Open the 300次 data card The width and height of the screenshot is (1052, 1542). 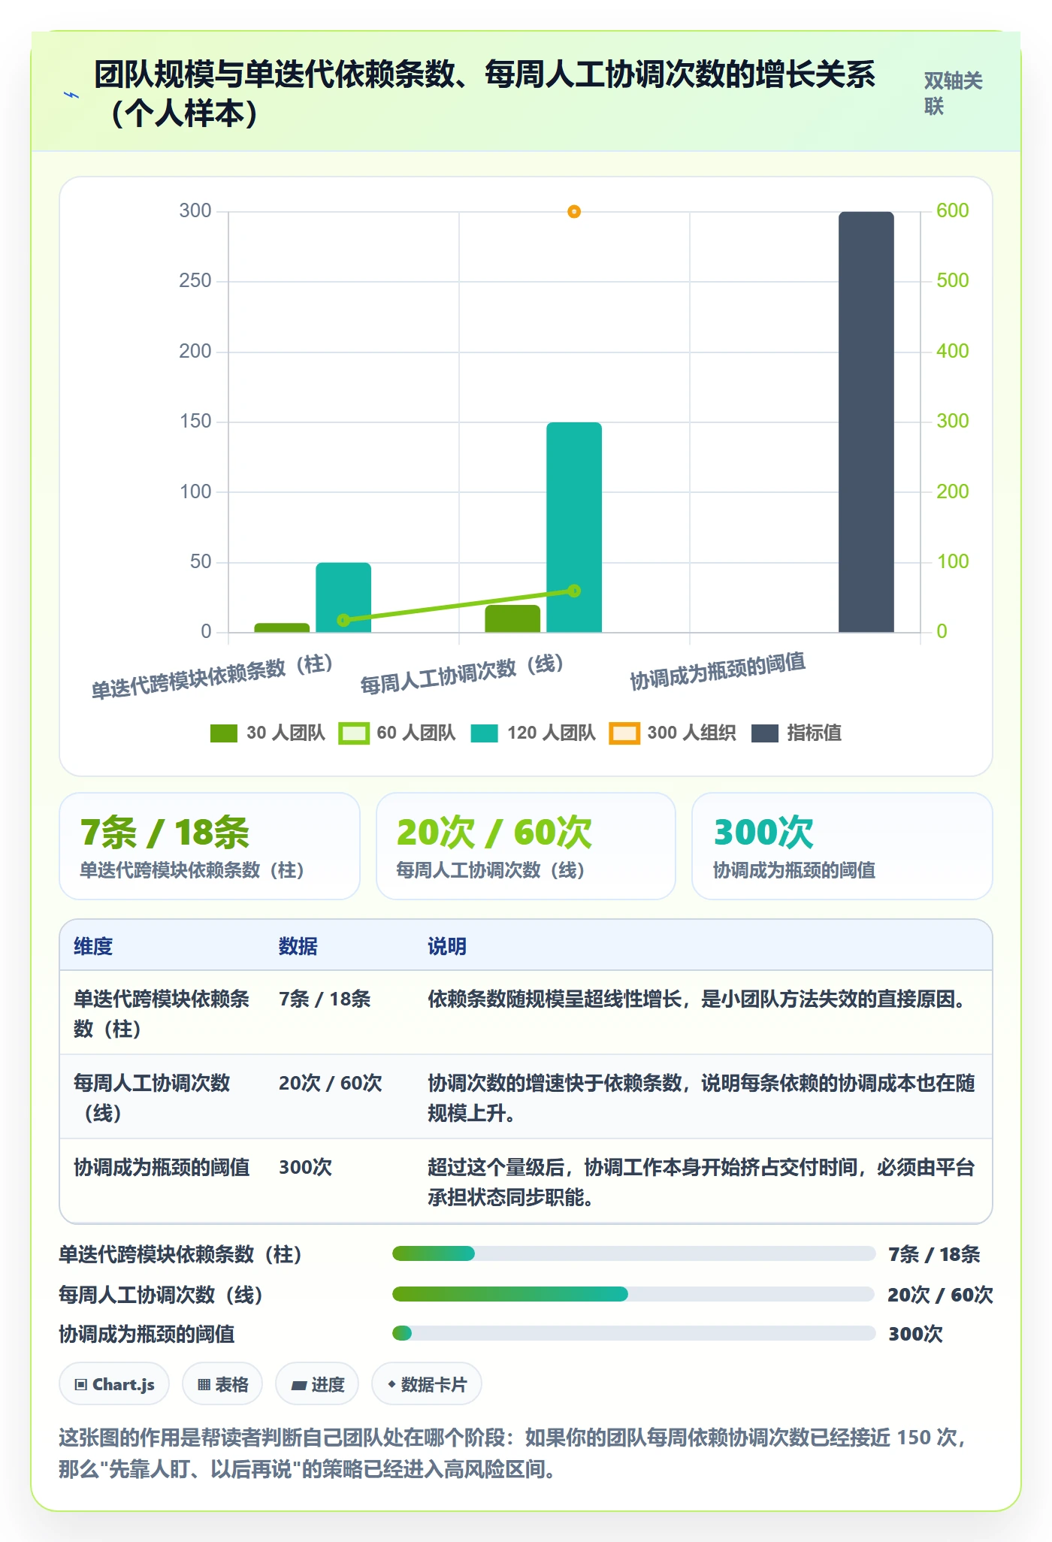click(842, 846)
